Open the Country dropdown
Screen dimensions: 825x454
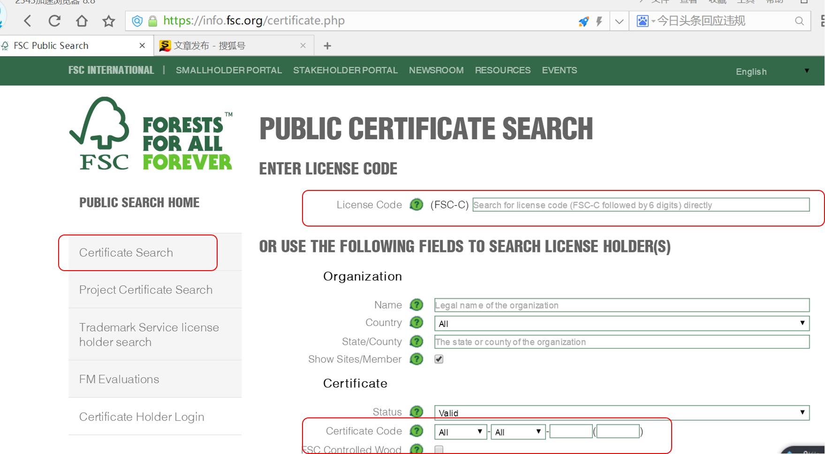[621, 323]
